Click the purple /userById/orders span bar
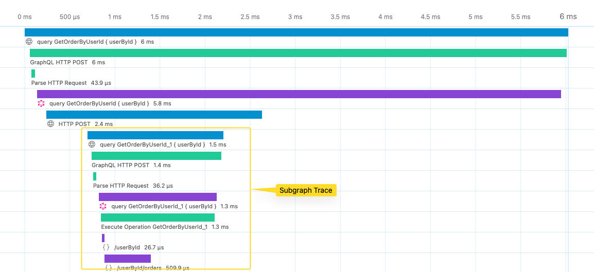Image resolution: width=594 pixels, height=272 pixels. [x=128, y=259]
